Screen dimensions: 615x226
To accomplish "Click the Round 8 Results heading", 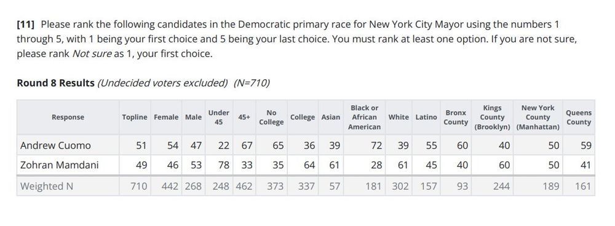I will [56, 83].
